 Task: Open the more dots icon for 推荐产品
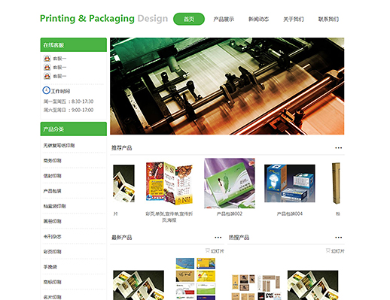click(x=338, y=148)
